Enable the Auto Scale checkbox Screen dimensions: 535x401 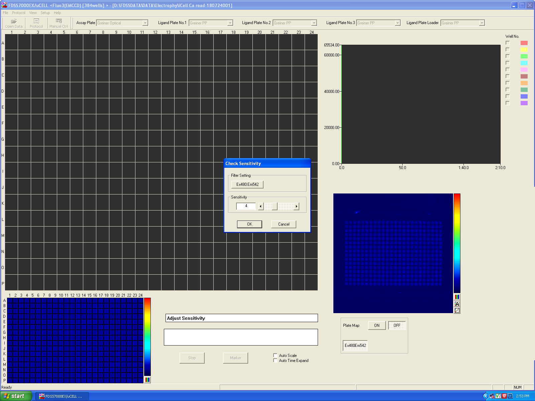tap(275, 355)
